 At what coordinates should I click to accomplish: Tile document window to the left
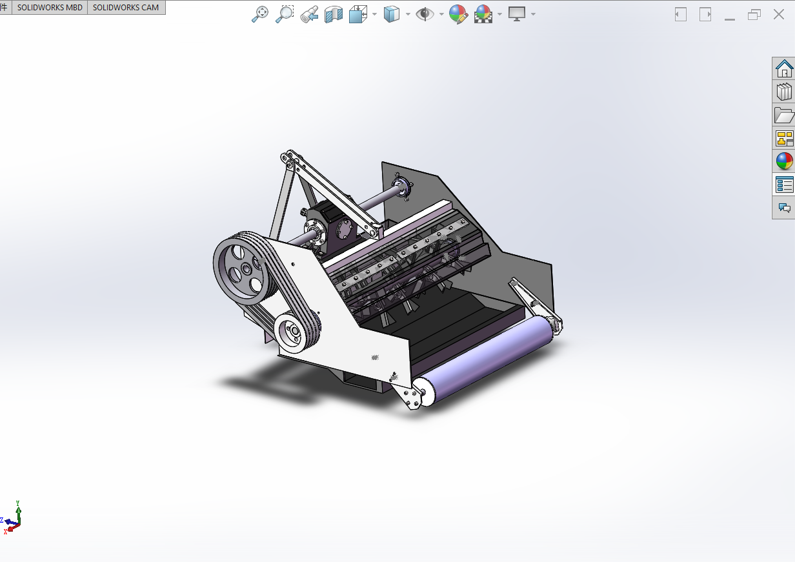[681, 14]
